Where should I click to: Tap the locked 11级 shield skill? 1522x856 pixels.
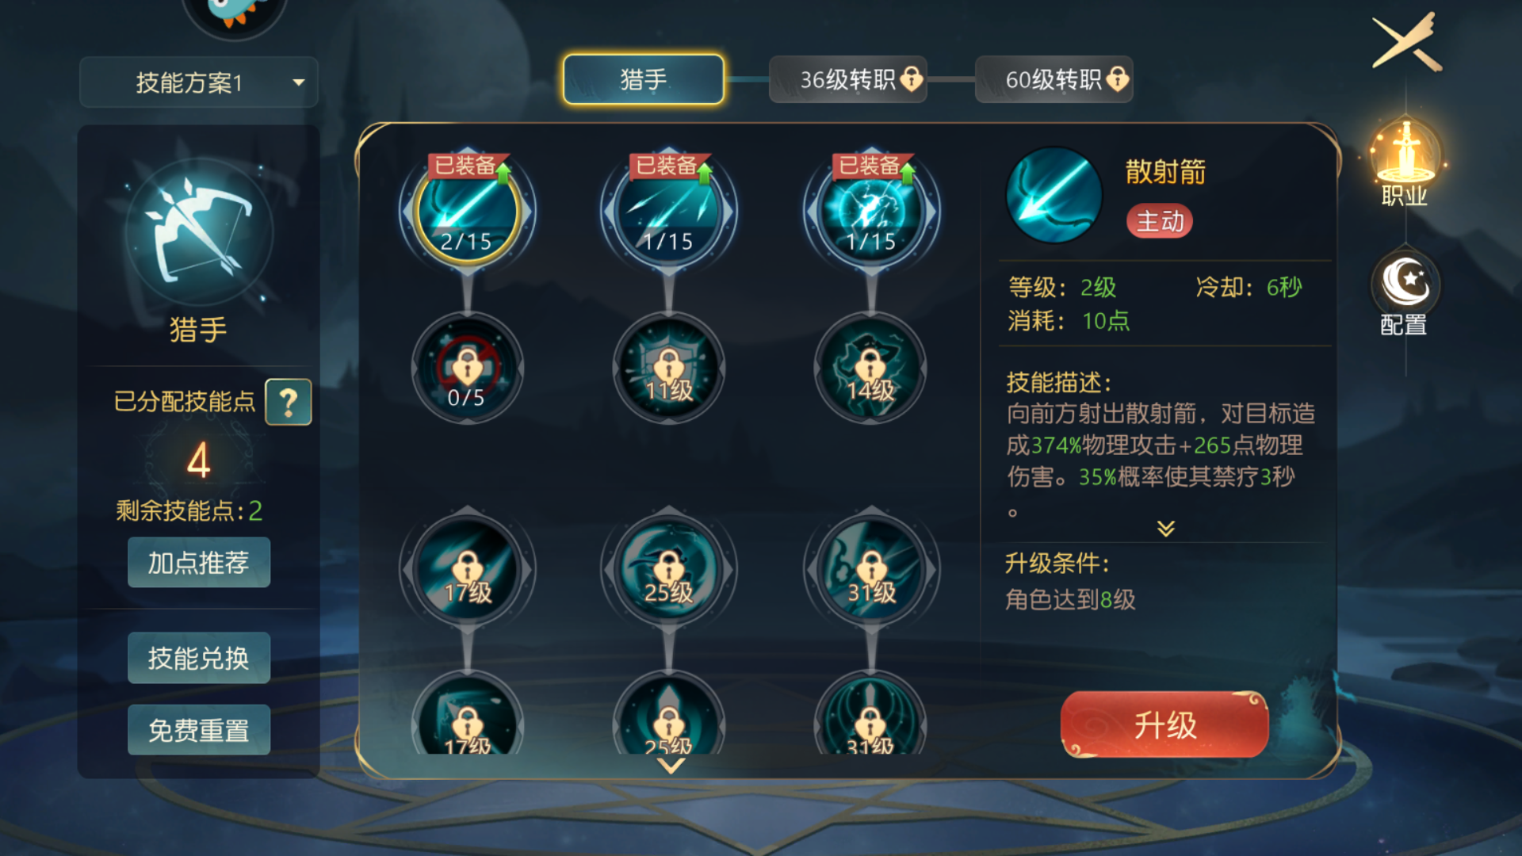(669, 369)
